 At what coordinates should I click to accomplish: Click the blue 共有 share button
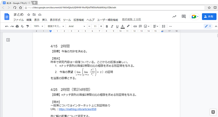click(208, 17)
